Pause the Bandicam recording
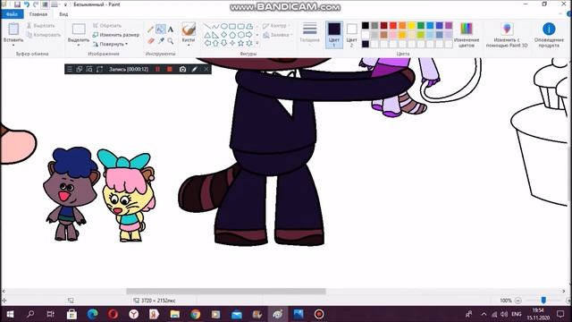The image size is (572, 322). [x=157, y=69]
